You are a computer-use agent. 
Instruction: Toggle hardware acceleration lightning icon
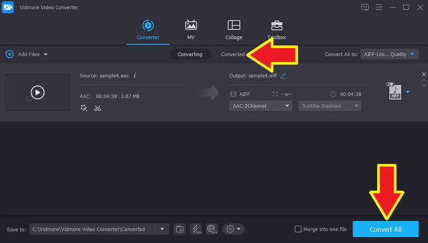point(196,229)
